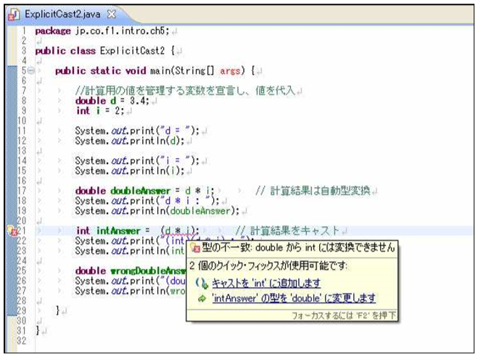Click the type mismatch error icon in popup
Screen dimensions: 478x356
194,249
